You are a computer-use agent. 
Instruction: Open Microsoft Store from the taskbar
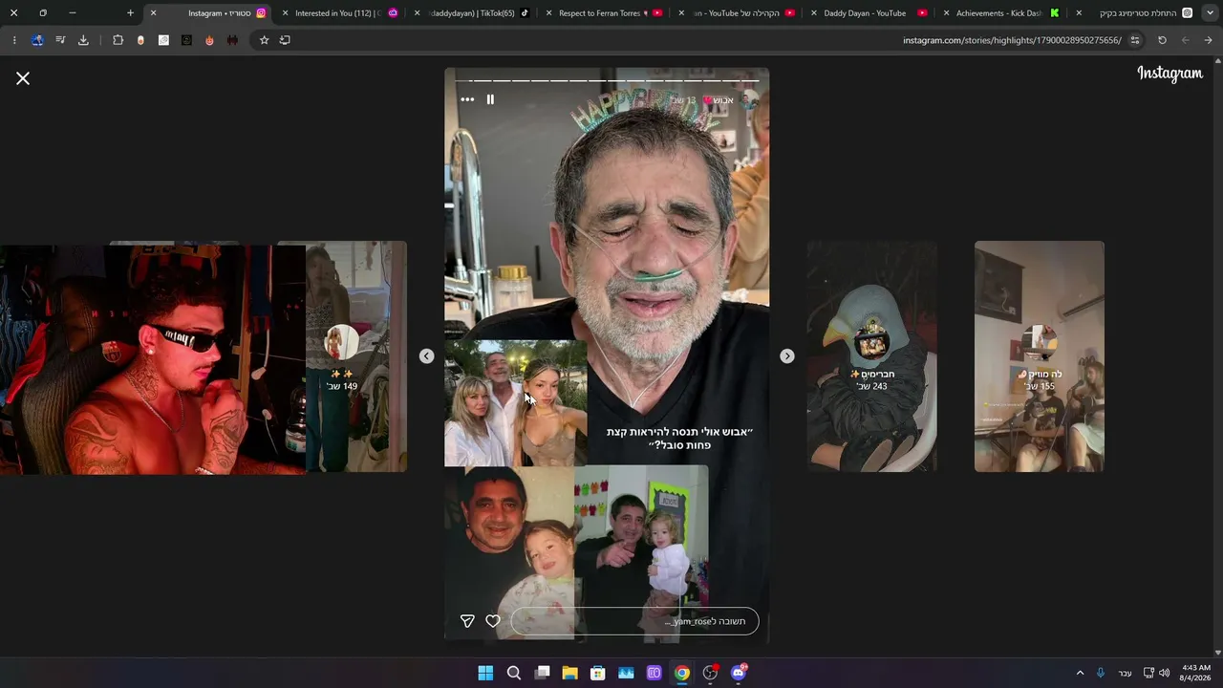[x=598, y=673]
